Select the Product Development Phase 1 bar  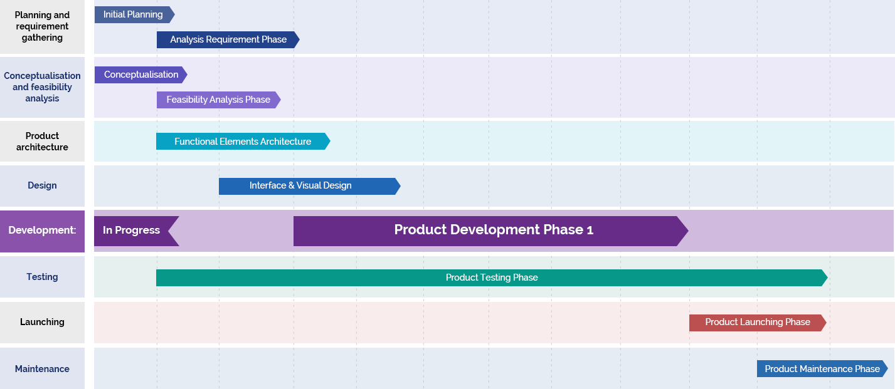point(489,231)
